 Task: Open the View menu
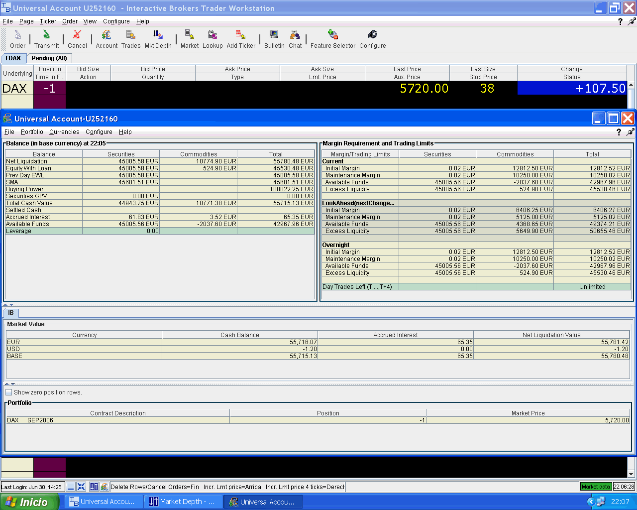tap(90, 21)
